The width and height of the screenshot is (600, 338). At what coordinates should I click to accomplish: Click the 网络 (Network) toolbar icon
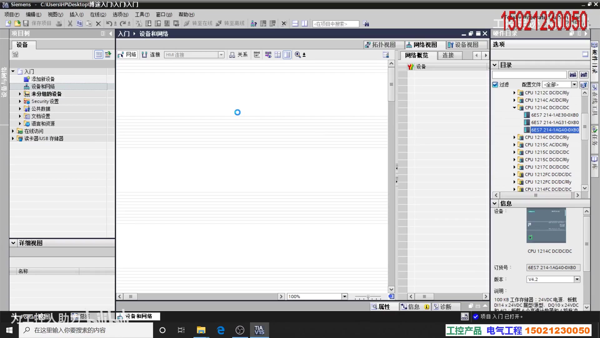121,54
